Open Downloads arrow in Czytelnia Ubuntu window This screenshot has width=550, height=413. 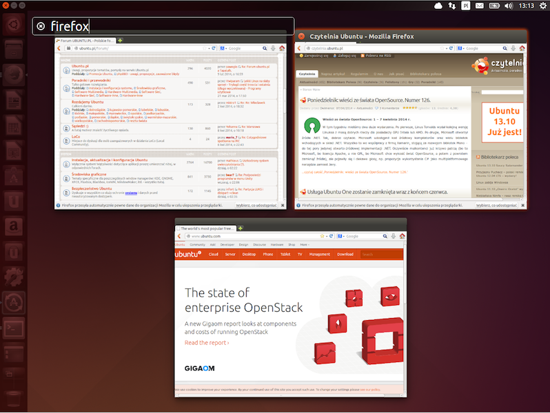513,48
